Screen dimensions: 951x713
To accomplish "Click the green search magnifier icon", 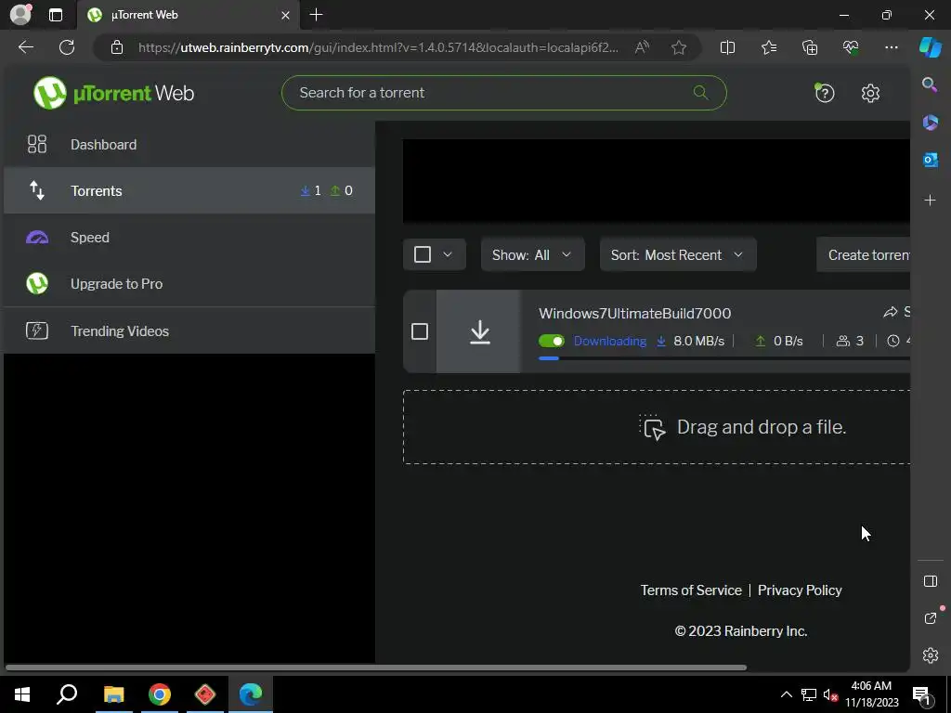I will 700,92.
